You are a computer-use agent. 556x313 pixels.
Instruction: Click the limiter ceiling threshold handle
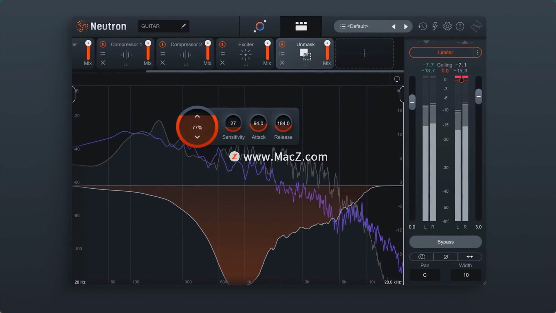[x=461, y=80]
